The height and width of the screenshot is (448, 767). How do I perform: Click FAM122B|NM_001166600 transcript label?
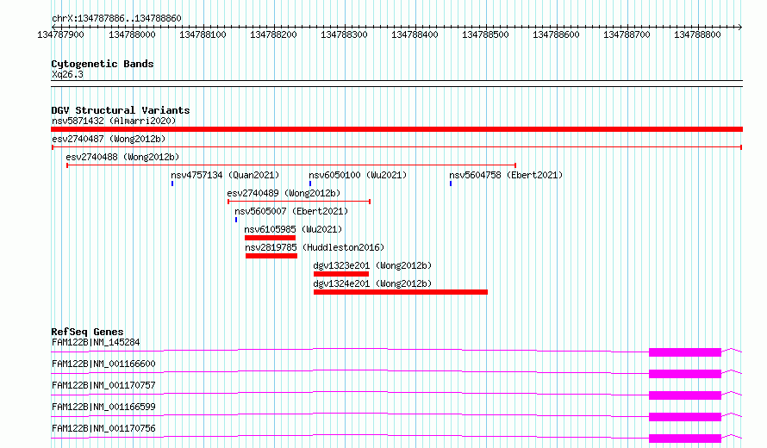pos(103,364)
